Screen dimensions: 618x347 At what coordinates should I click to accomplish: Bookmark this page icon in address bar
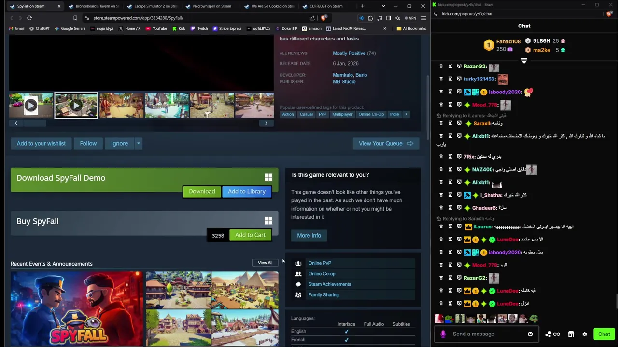click(75, 18)
